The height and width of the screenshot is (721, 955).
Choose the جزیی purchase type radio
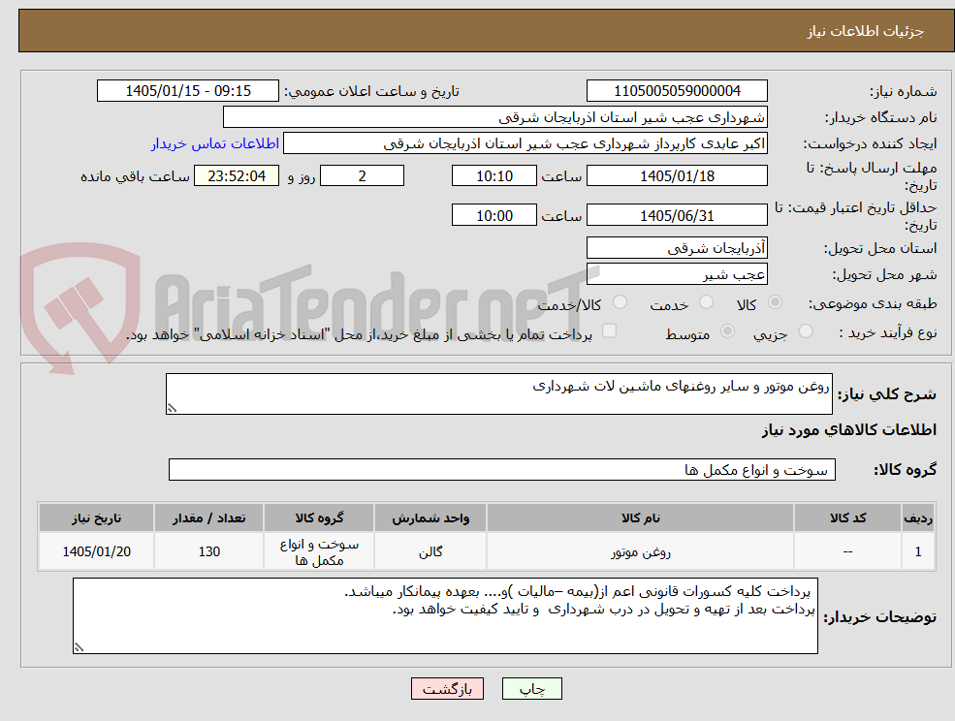coord(805,331)
